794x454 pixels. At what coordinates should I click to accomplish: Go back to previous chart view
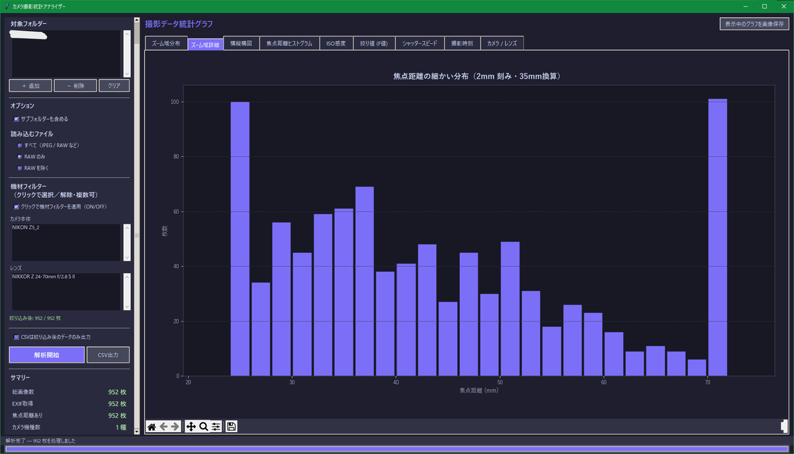coord(163,427)
